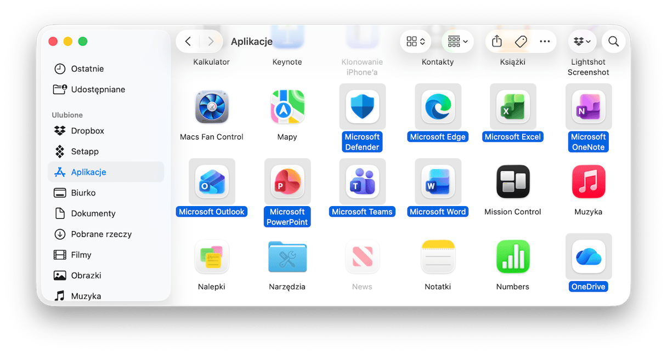The height and width of the screenshot is (354, 667).
Task: Open Dokumenty in the sidebar
Action: 106,214
